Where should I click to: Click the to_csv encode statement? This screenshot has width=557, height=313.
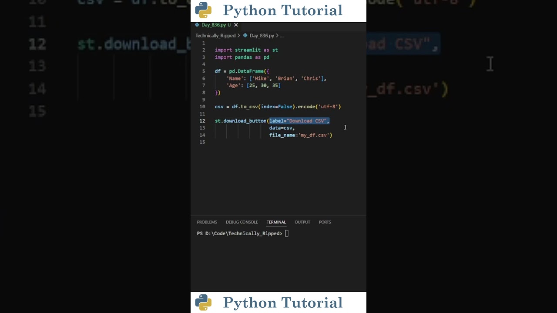tap(278, 107)
